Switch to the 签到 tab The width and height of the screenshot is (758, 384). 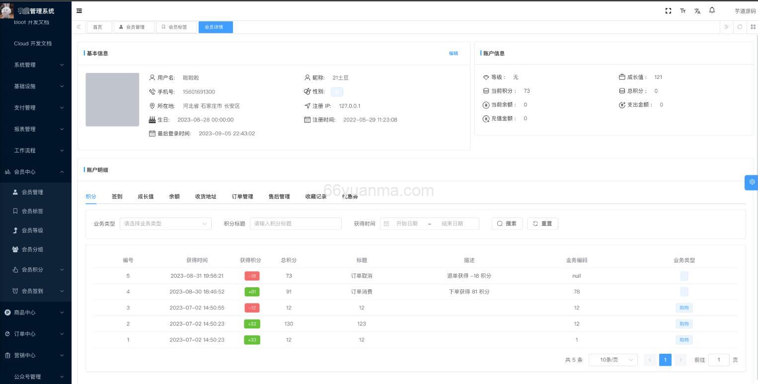click(x=117, y=196)
